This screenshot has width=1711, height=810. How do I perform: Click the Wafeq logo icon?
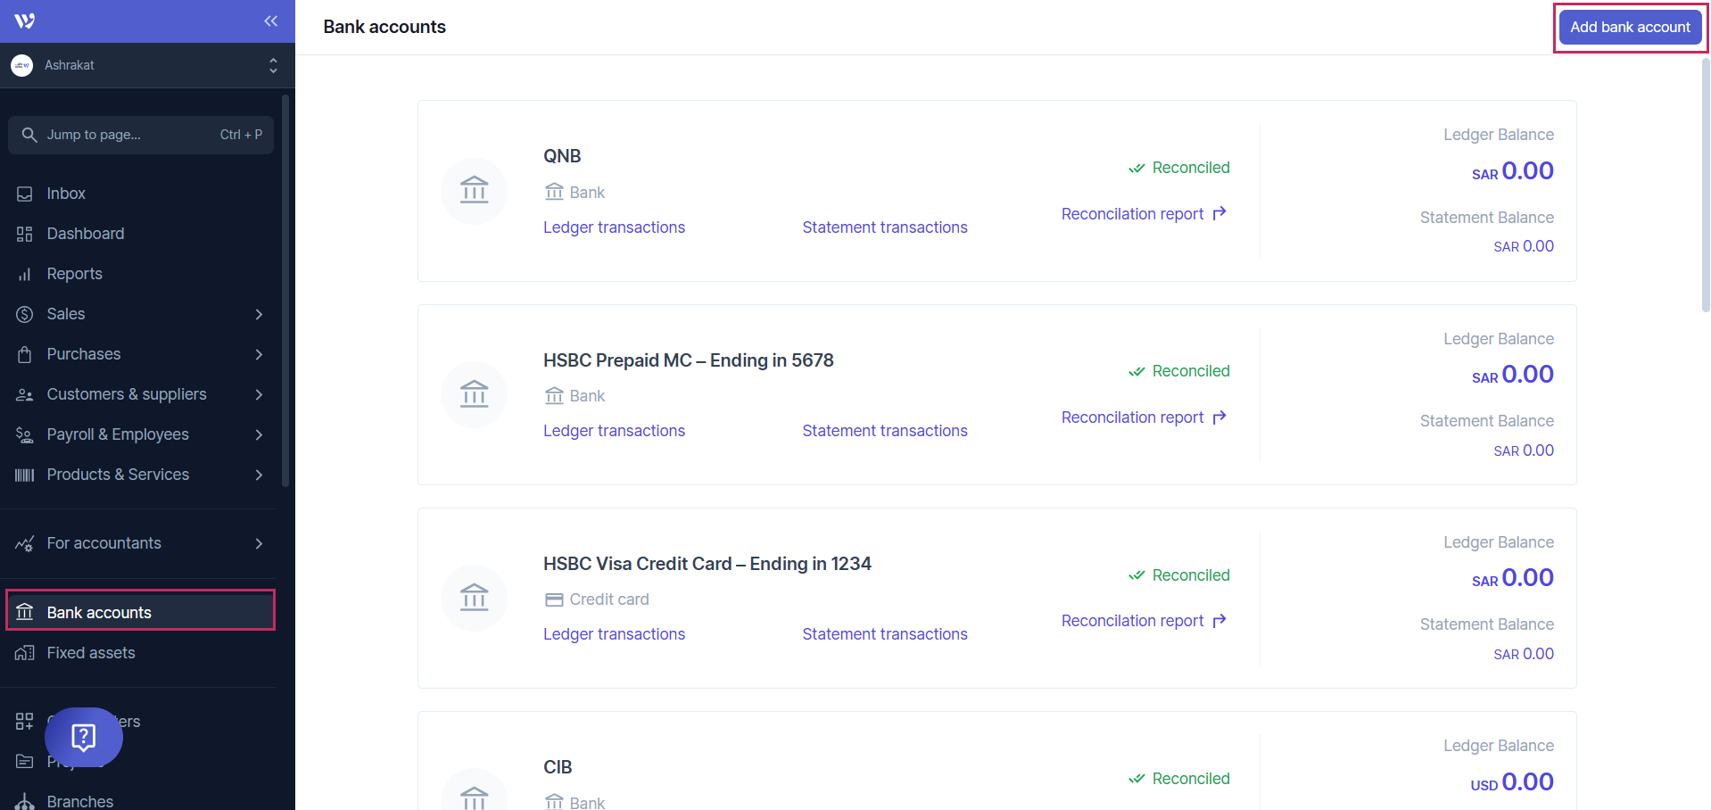pos(25,21)
